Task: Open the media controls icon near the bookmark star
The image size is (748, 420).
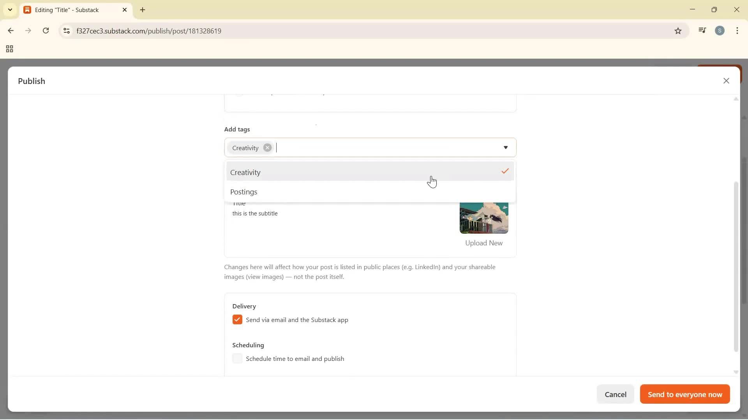Action: pos(702,30)
